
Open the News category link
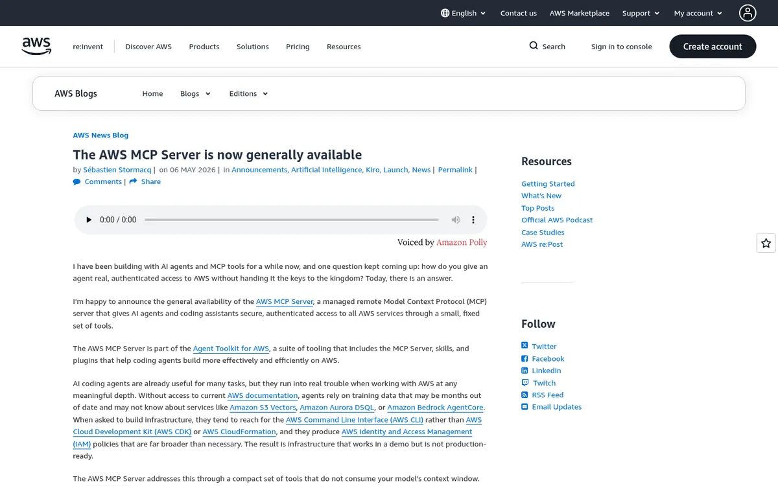[x=421, y=170]
